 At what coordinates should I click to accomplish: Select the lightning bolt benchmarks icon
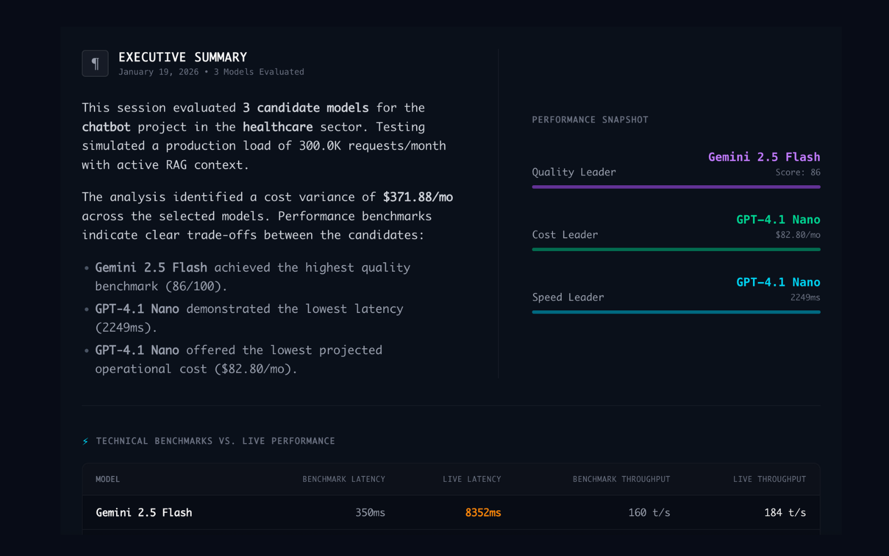click(x=84, y=440)
